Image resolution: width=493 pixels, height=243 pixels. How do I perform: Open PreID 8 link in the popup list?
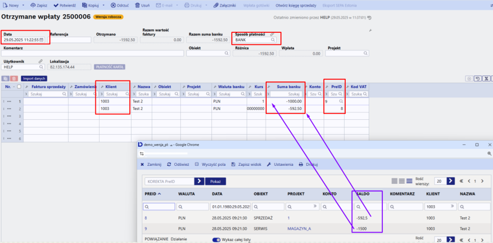146,218
